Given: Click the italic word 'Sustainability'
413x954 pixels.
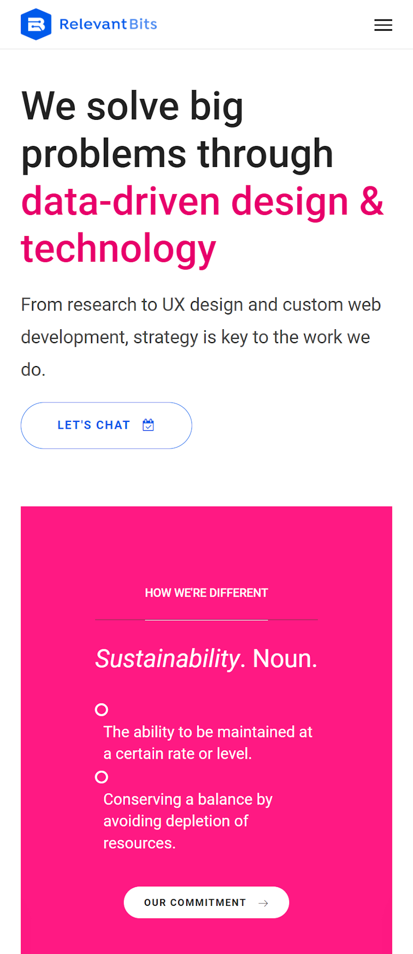Looking at the screenshot, I should pyautogui.click(x=167, y=659).
